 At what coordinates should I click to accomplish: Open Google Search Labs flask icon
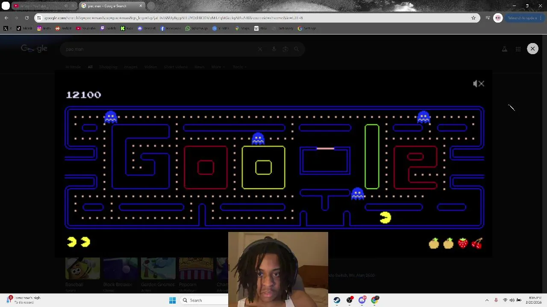pos(505,49)
